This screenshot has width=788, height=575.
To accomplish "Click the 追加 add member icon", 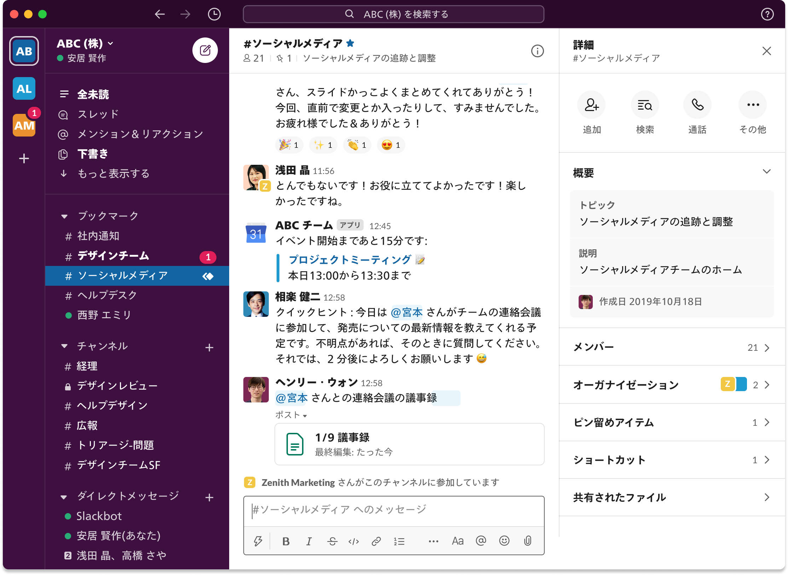I will 591,105.
